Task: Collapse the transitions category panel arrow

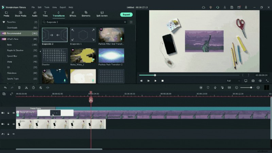Action: point(40,51)
